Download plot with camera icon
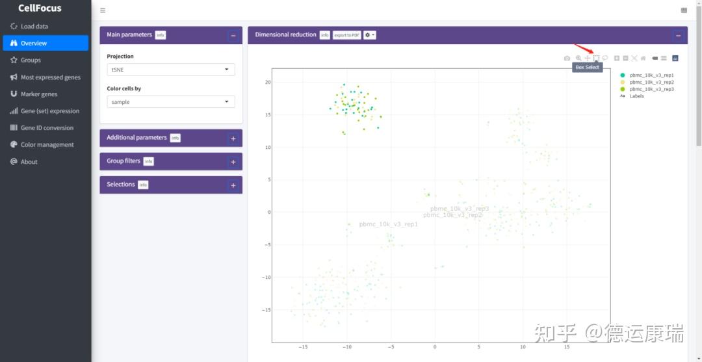This screenshot has height=362, width=702. pyautogui.click(x=567, y=58)
